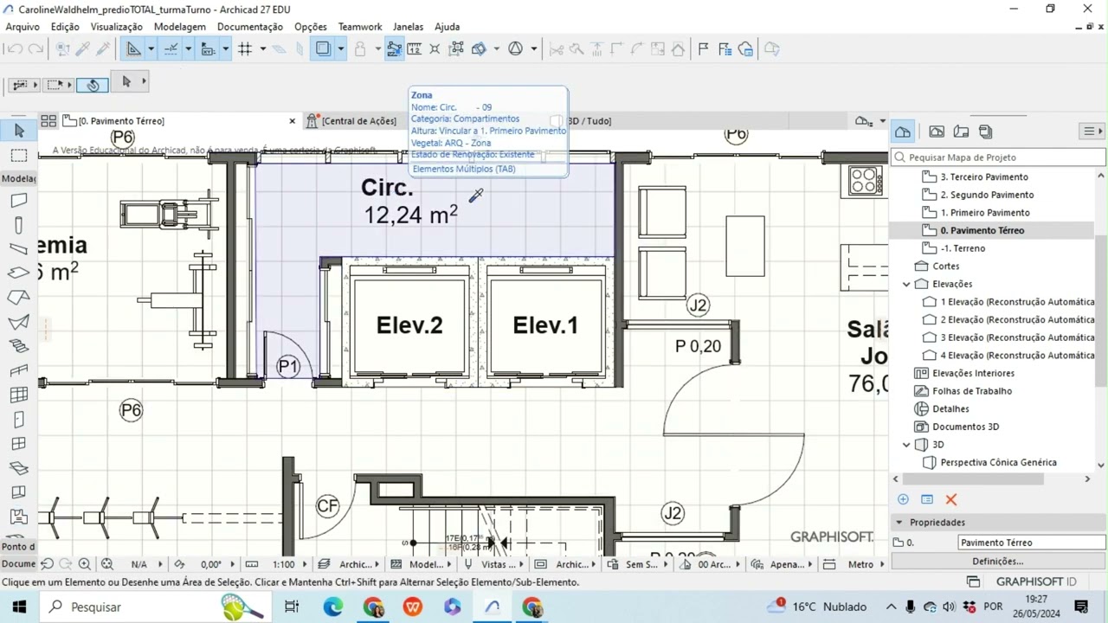Image resolution: width=1108 pixels, height=623 pixels.
Task: Collapse the 3D tree group
Action: click(x=906, y=445)
